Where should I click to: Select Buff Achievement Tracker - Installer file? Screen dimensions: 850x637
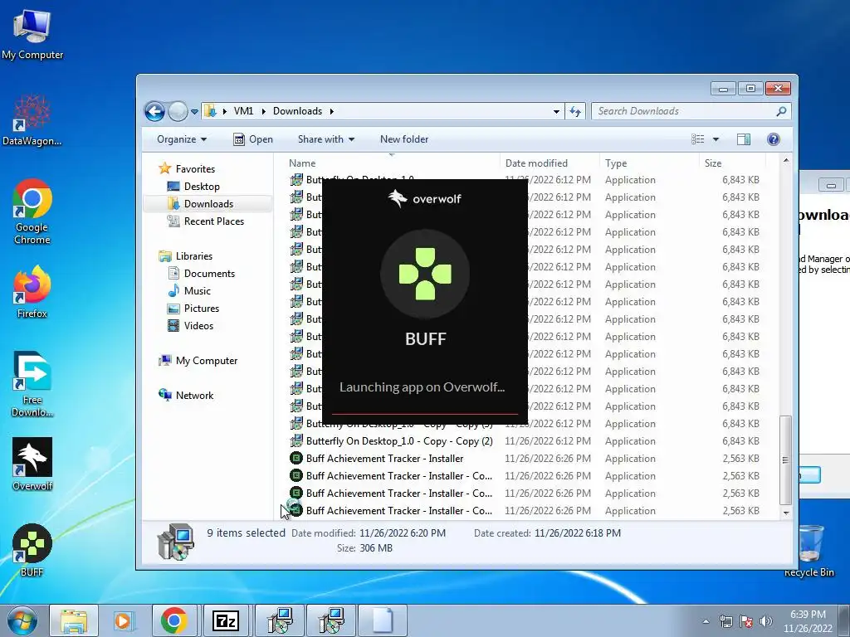point(385,458)
